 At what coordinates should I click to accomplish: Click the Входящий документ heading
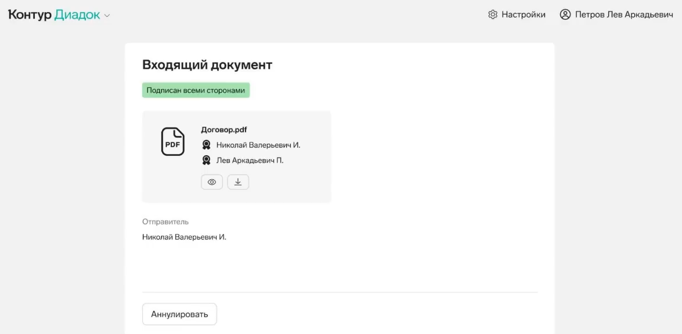click(207, 65)
